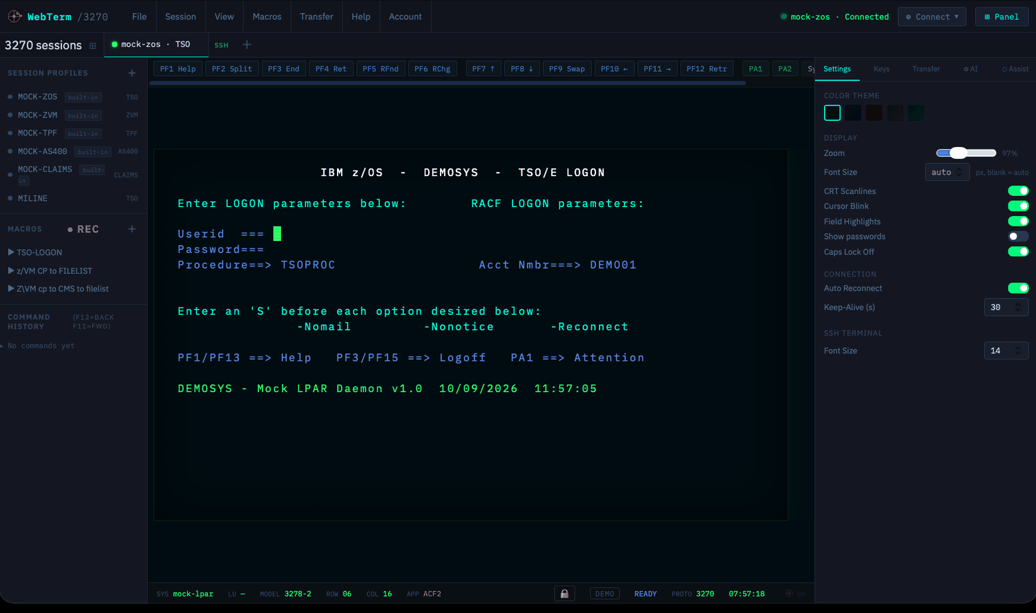The image size is (1036, 613).
Task: Run the TSO-LOGON macro play triangle
Action: [11, 252]
